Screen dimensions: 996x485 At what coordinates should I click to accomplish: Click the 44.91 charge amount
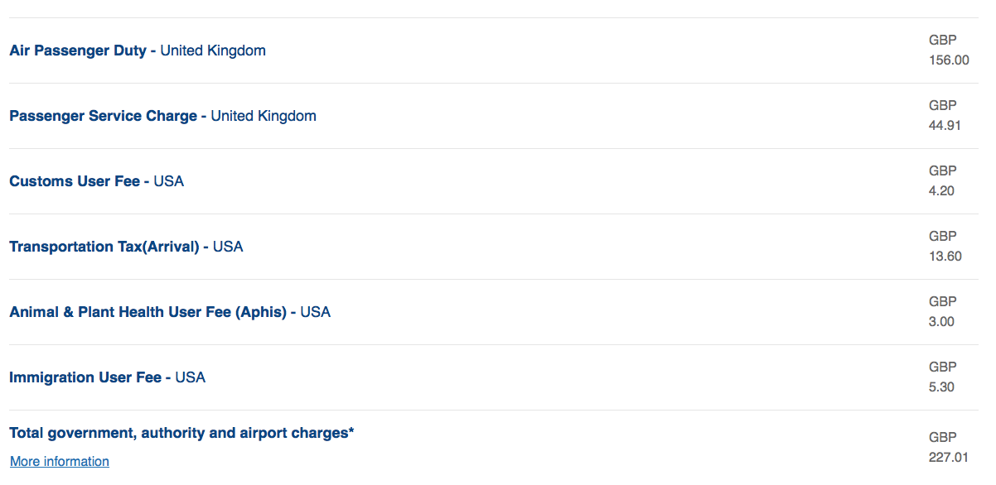pyautogui.click(x=945, y=126)
